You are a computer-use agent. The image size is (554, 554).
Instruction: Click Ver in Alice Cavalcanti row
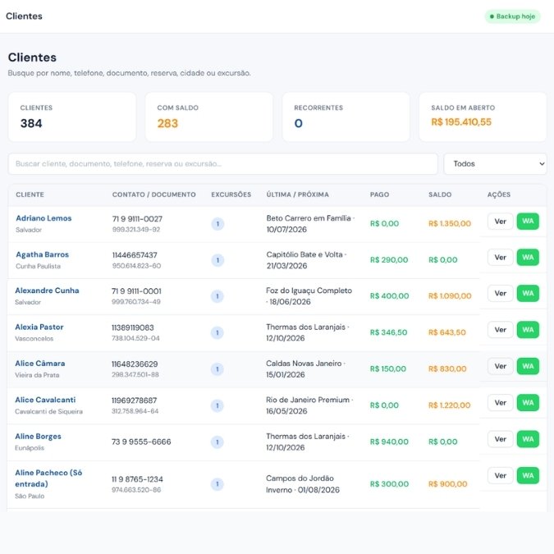point(501,402)
